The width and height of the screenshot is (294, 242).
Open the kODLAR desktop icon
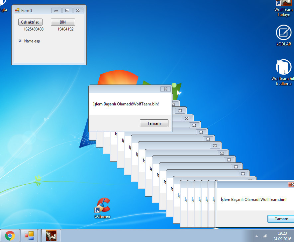(283, 35)
